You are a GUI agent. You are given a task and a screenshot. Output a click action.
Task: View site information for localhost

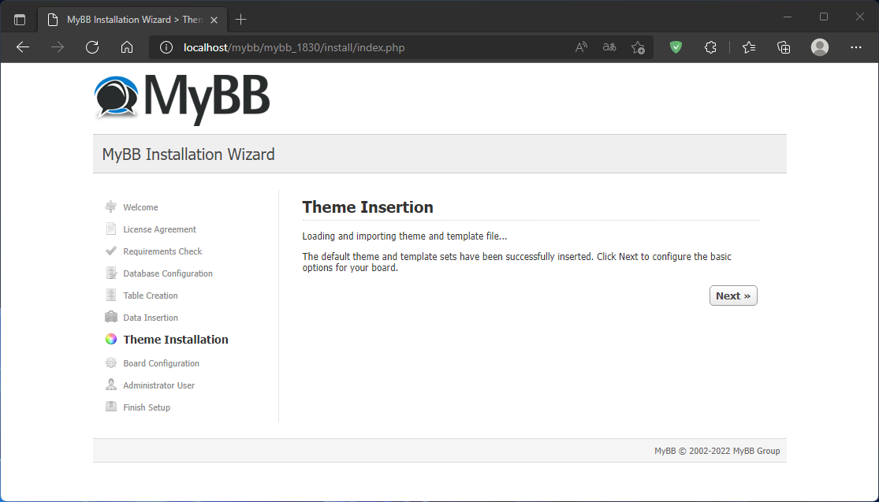(x=166, y=47)
